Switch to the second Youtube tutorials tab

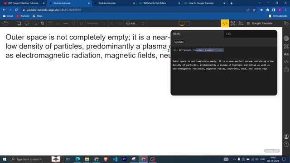114,3
